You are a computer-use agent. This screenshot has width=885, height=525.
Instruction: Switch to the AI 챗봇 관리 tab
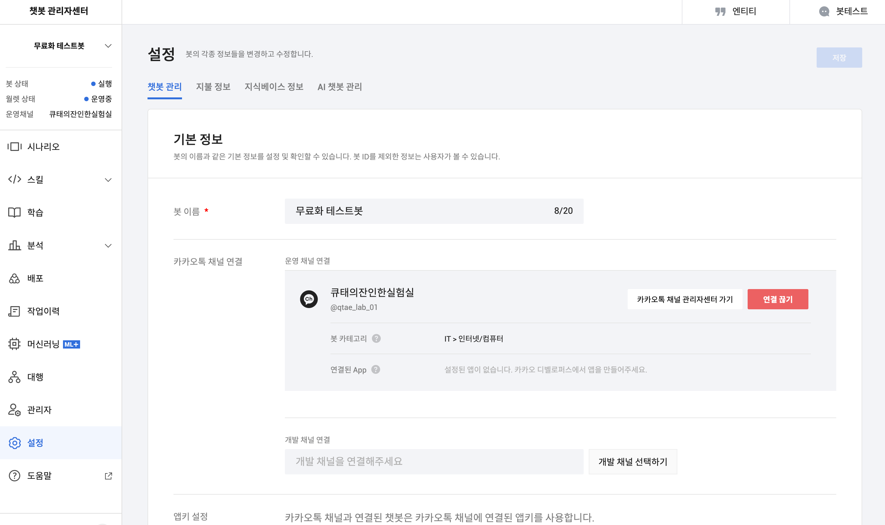point(340,87)
